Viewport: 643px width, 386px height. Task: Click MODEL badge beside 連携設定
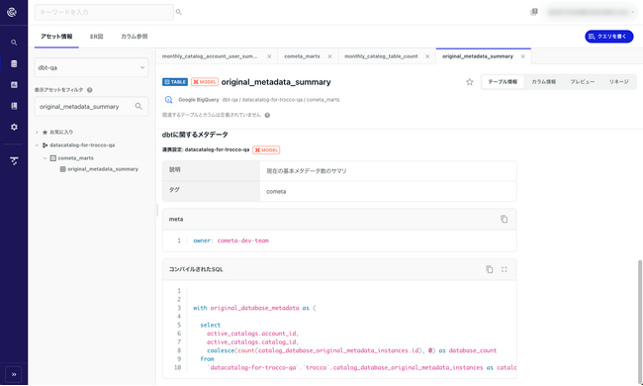point(266,150)
